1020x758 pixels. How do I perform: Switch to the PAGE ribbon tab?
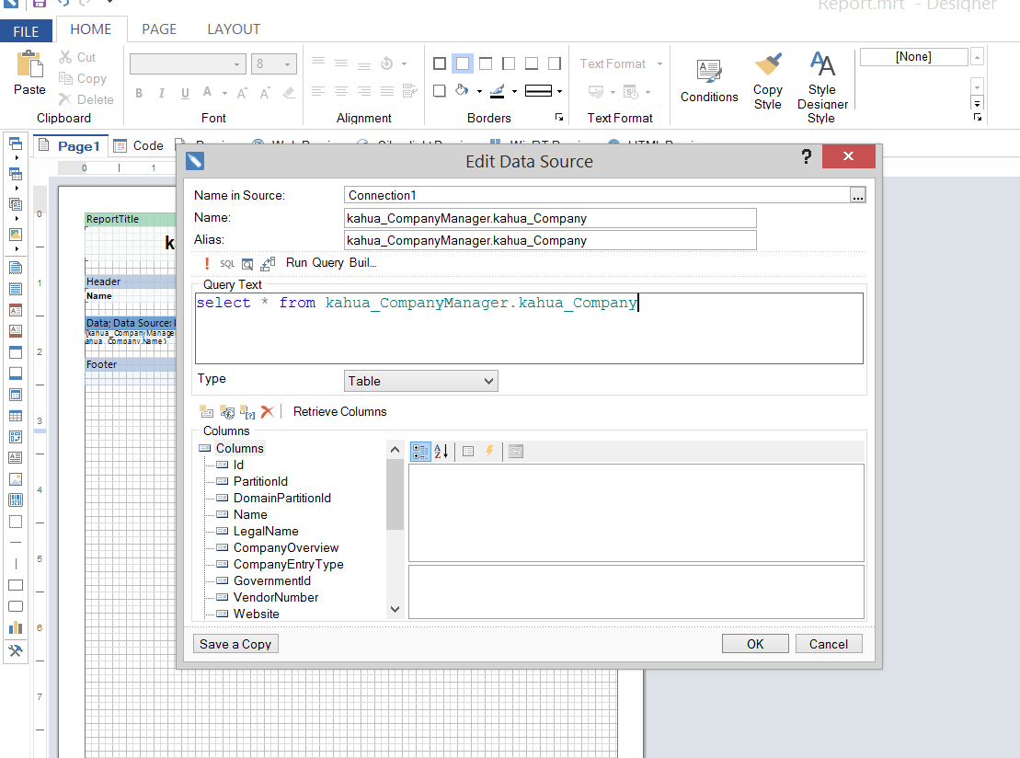pyautogui.click(x=159, y=29)
